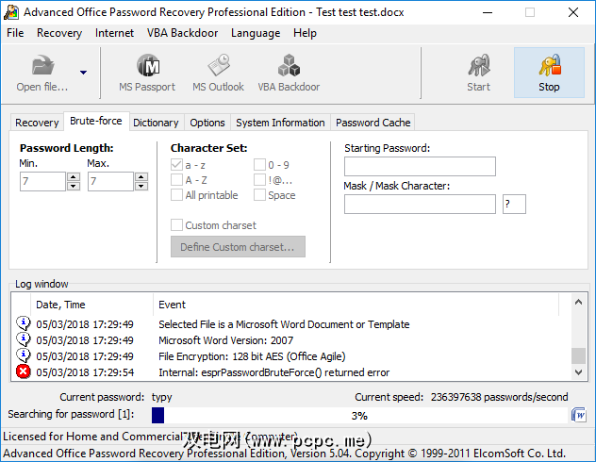Click the log window scrollbar thumb
The height and width of the screenshot is (462, 596).
point(578,356)
